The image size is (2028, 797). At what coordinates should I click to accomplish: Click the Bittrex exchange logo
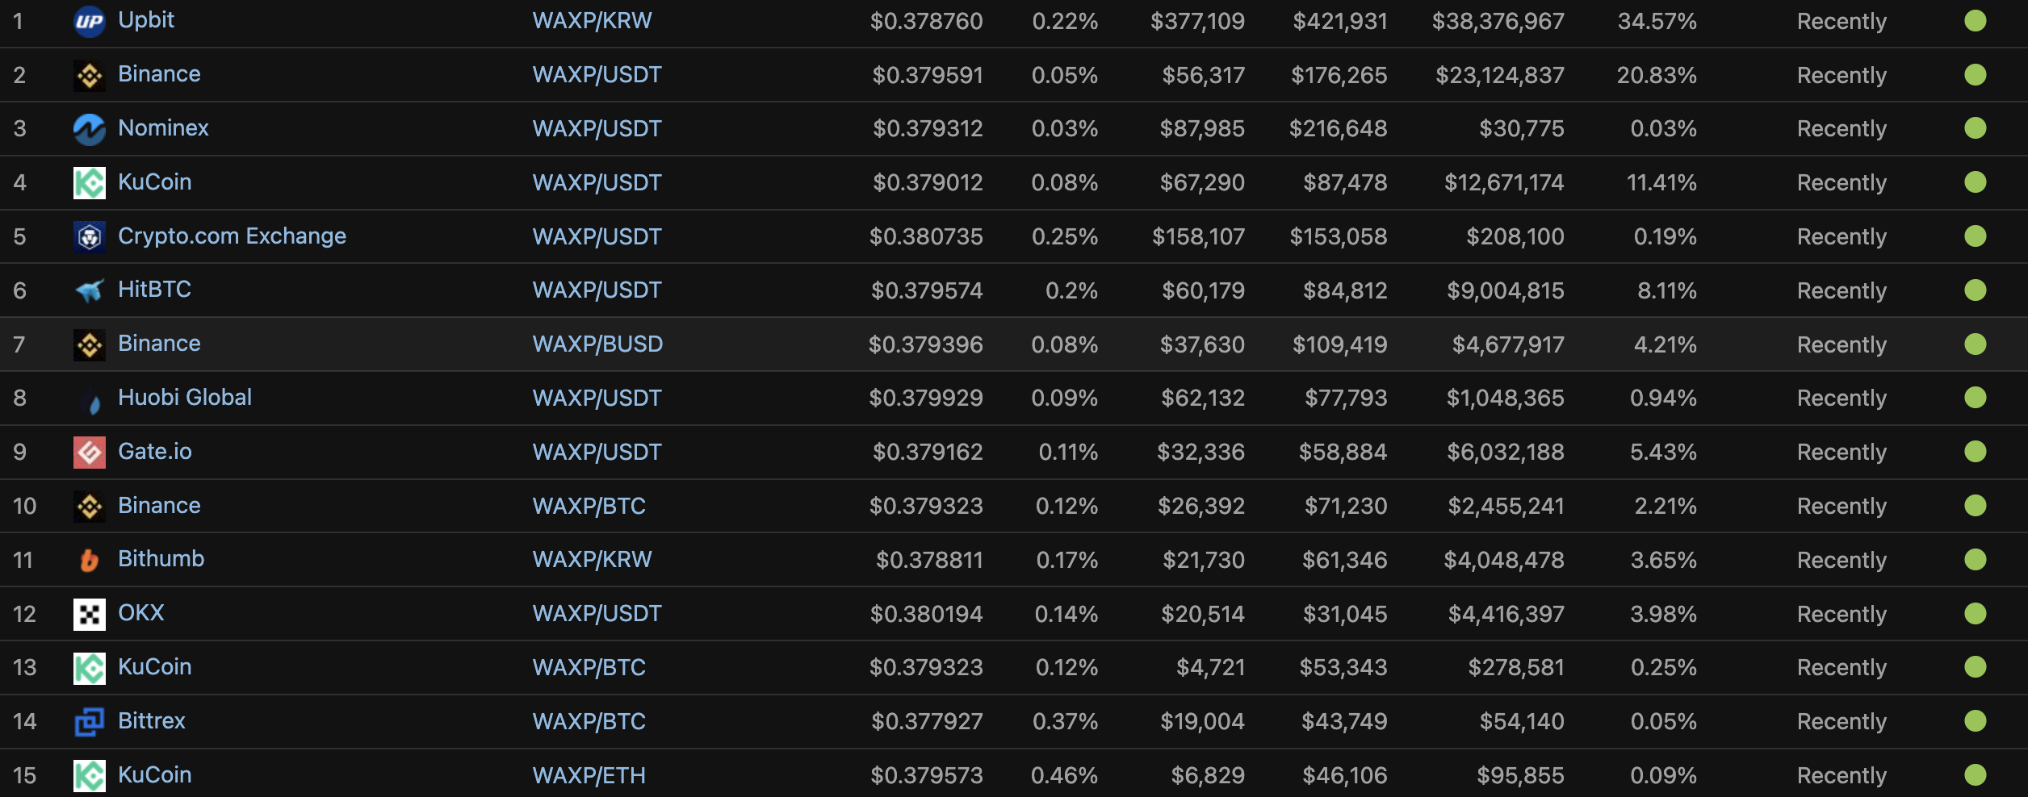pyautogui.click(x=90, y=722)
